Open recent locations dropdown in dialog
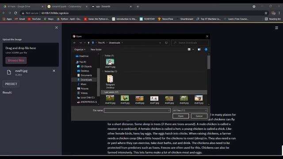The height and width of the screenshot is (159, 283). coord(84,43)
